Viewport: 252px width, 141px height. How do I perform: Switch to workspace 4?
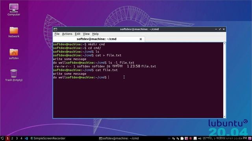(x=21, y=138)
